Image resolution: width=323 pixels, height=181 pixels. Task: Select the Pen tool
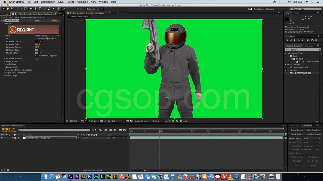36,9
